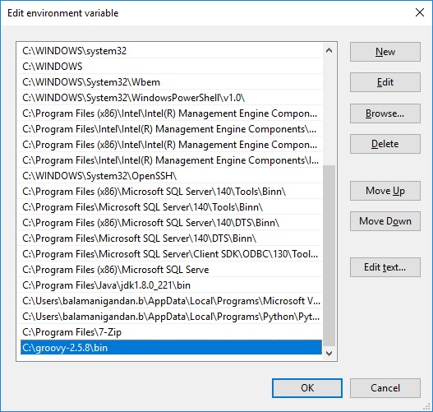This screenshot has width=433, height=412.
Task: Select the Client SDK\ODBC\130 path entry
Action: click(171, 254)
